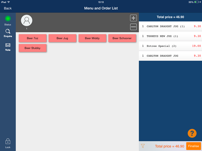Select last CARLTON DRAUGHT JUG order line
The height and width of the screenshot is (151, 202).
point(170,56)
